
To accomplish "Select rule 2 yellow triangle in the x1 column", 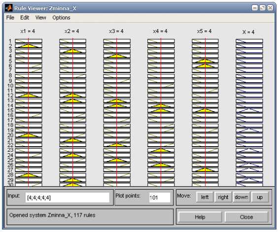I will (29, 46).
